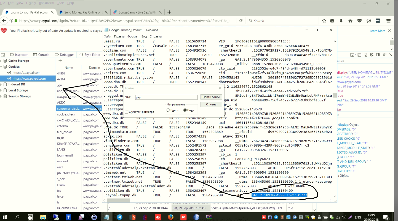
Task: Click Найти далее button
Action: pyautogui.click(x=211, y=97)
